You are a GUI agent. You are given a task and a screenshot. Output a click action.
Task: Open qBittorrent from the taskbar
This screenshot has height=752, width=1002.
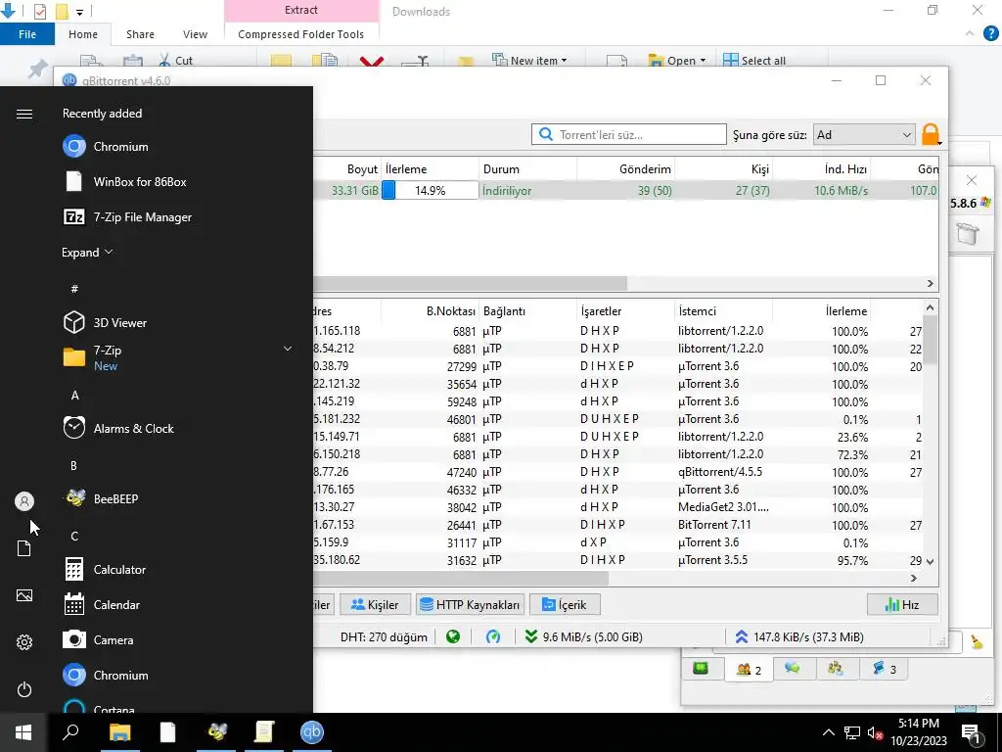click(312, 732)
